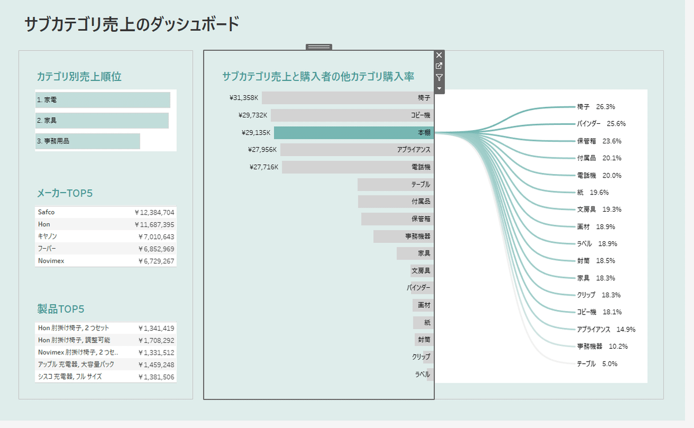Click the コピー機 sales bar
This screenshot has height=428, width=694.
click(351, 115)
